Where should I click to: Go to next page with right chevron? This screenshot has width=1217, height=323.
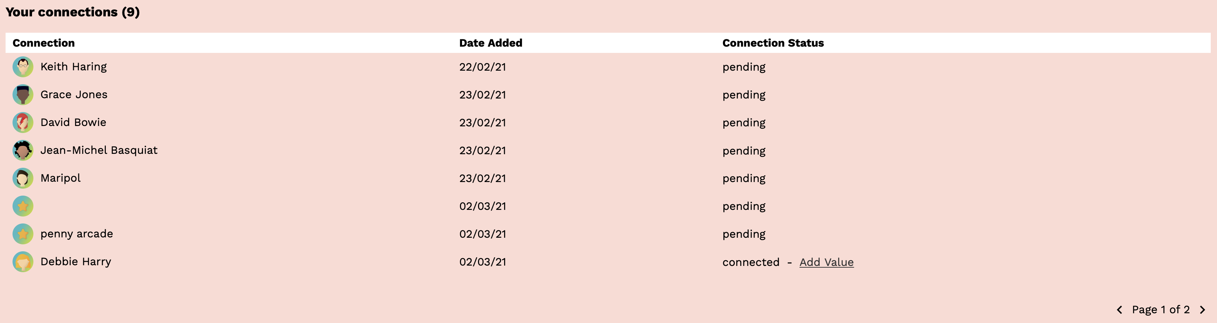[1202, 310]
